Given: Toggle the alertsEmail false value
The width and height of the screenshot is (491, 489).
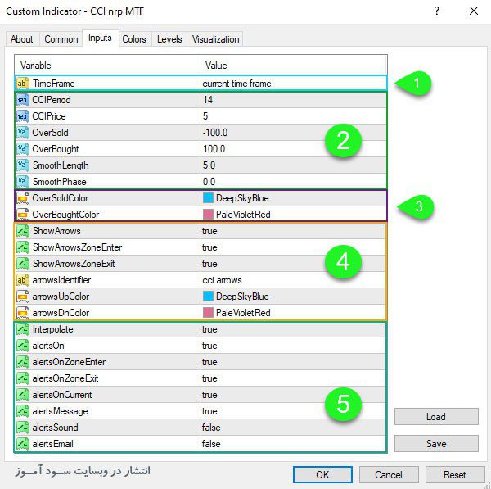Looking at the screenshot, I should [x=293, y=444].
